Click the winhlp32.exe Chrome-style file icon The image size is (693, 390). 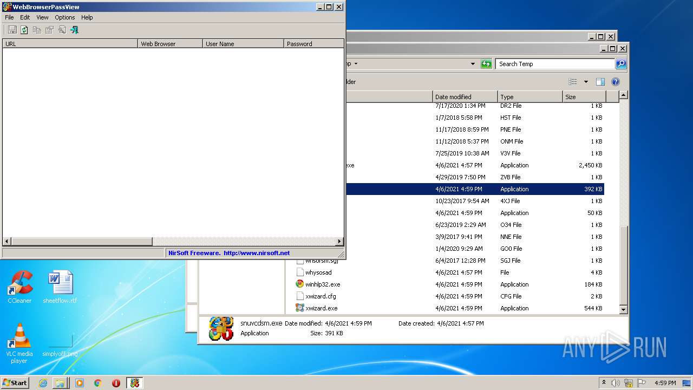[300, 284]
